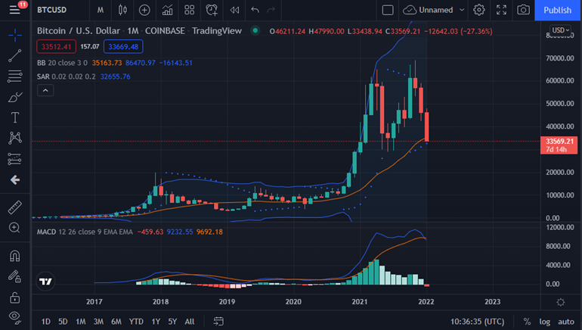The width and height of the screenshot is (582, 330).
Task: Change the M timeframe interval
Action: pyautogui.click(x=101, y=10)
